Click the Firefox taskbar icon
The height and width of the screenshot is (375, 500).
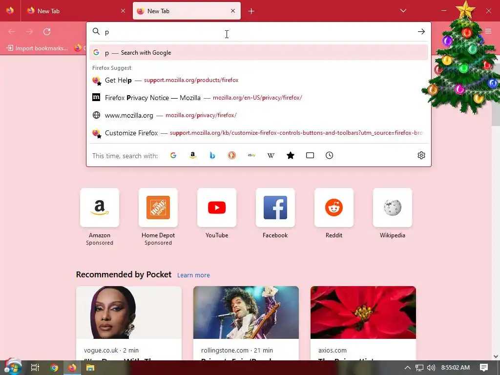[72, 368]
